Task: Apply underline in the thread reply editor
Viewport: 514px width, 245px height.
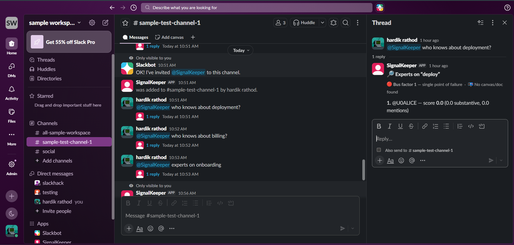Action: click(400, 126)
